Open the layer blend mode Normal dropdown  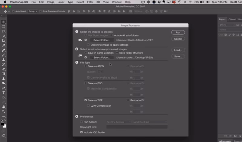[230, 30]
